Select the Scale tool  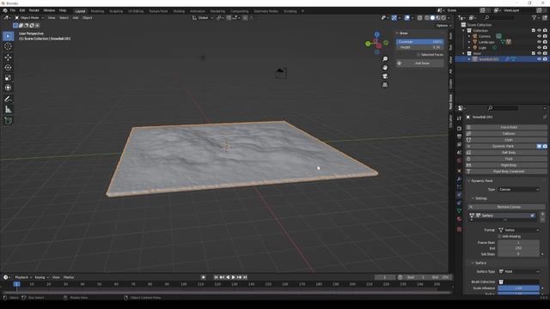(8, 77)
